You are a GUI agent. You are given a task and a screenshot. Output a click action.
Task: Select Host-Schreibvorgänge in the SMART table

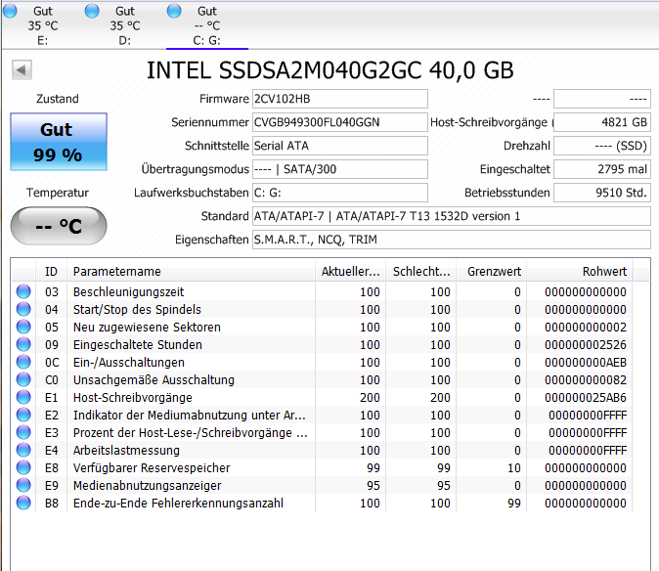[x=132, y=398]
